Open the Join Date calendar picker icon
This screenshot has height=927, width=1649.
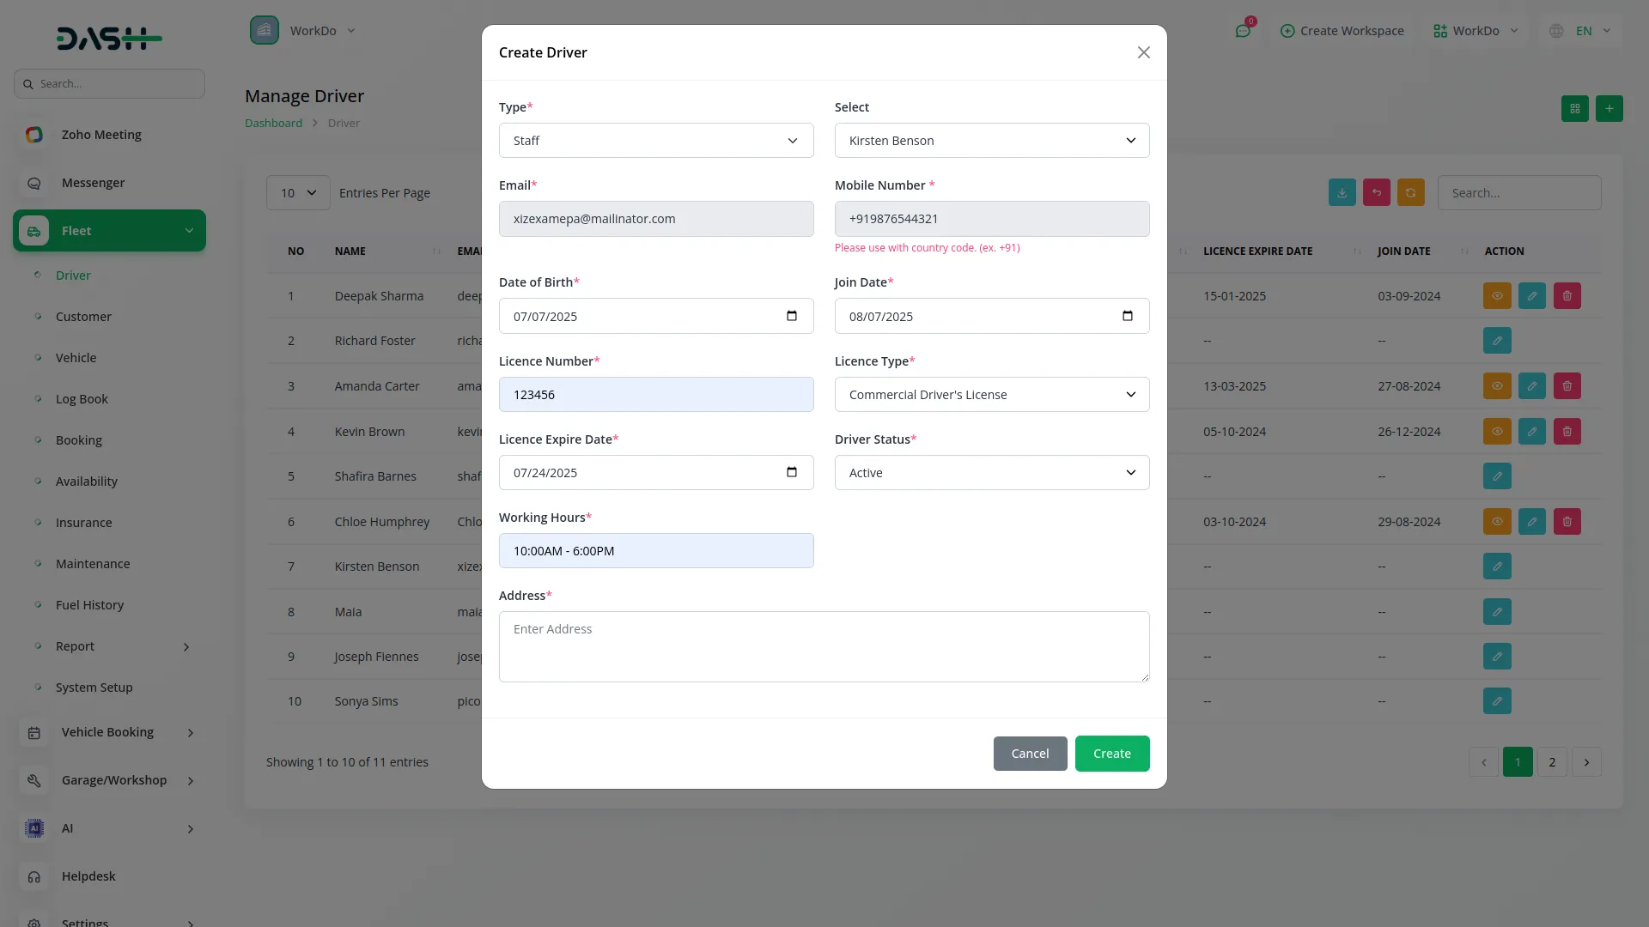coord(1127,316)
